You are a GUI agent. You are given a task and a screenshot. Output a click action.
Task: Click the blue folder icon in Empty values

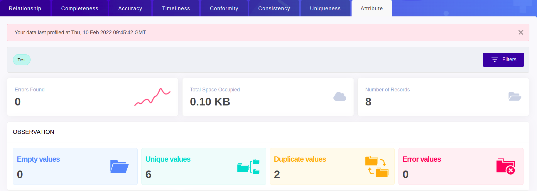119,166
